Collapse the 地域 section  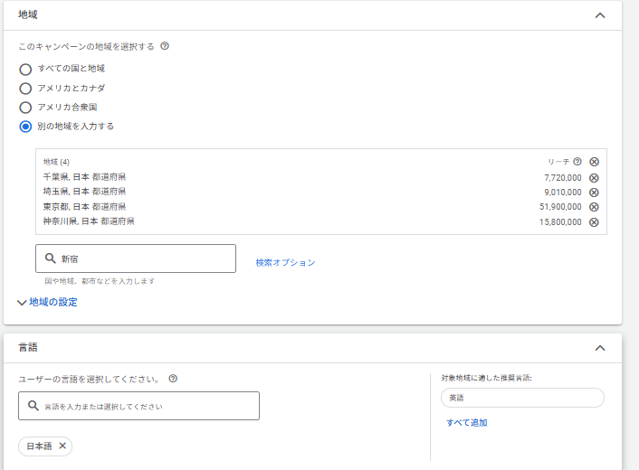pos(599,15)
